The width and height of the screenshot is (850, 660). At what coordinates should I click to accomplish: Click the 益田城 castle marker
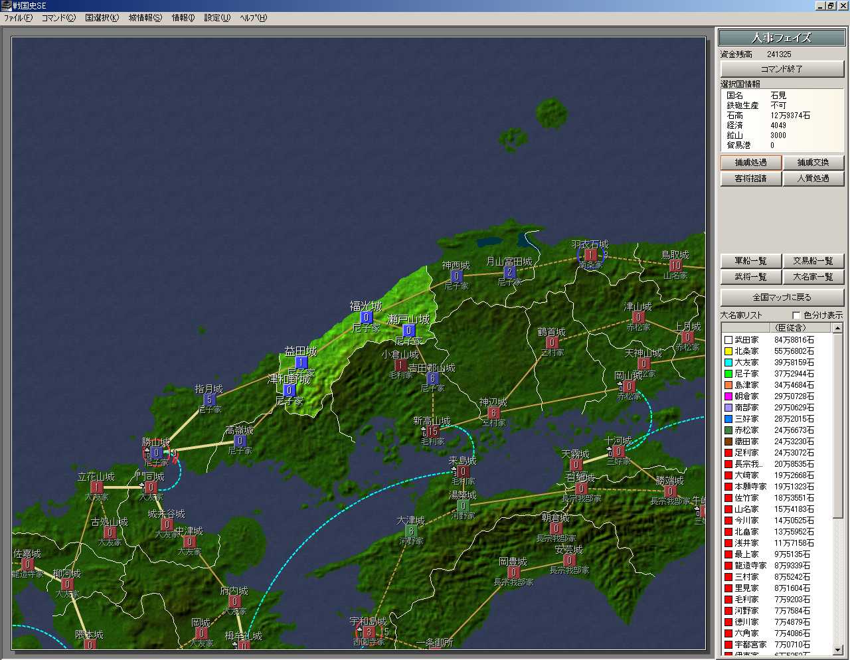(301, 363)
